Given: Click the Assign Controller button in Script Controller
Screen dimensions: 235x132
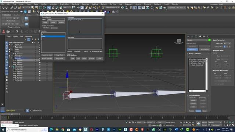Looking at the screenshot, I should tap(47, 59).
